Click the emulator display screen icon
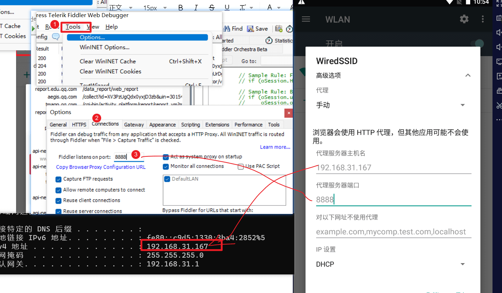Viewport: 502px width, 293px height. tap(499, 62)
